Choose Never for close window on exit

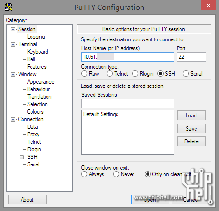click(x=116, y=174)
